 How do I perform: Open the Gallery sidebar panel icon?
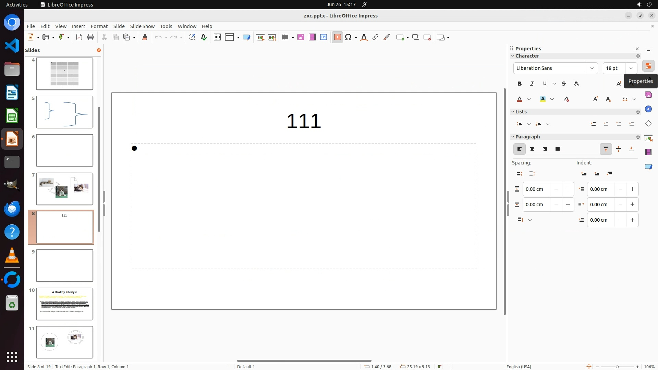[648, 95]
